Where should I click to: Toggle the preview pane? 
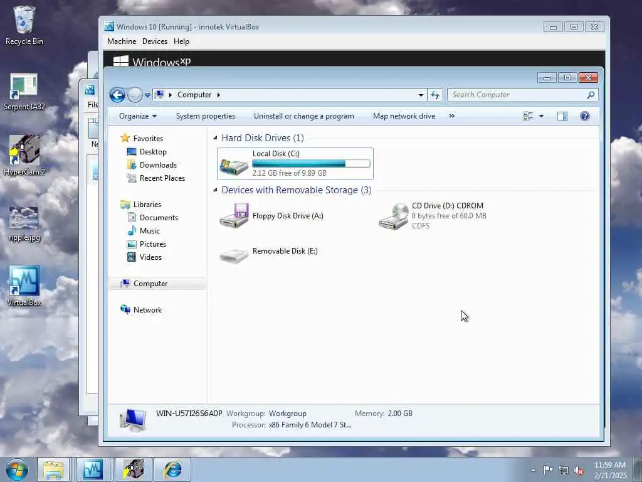pyautogui.click(x=562, y=116)
